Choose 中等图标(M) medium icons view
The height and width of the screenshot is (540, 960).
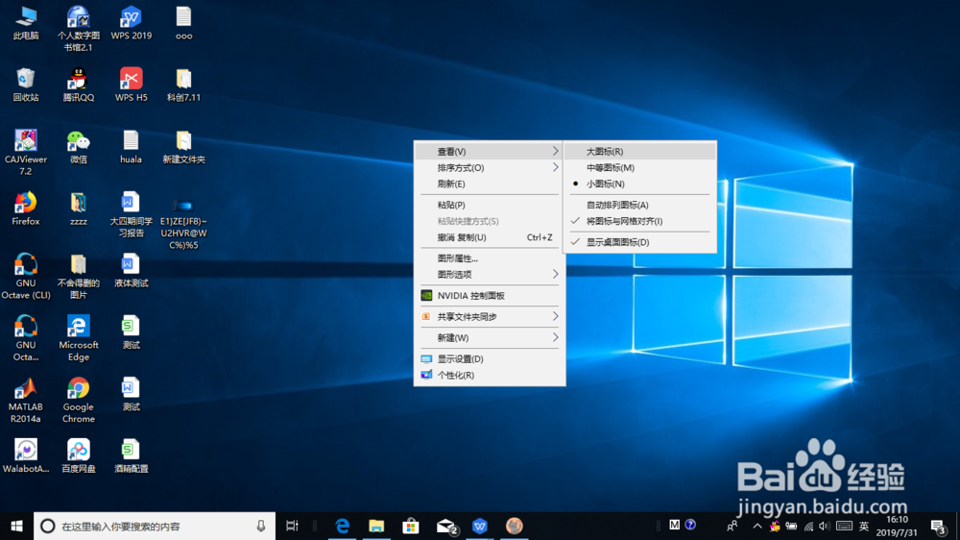(639, 167)
